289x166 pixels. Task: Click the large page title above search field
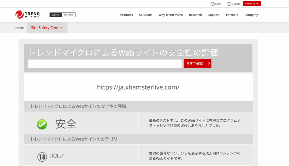click(x=123, y=52)
